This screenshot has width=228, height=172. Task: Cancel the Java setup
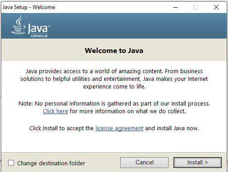point(144,163)
